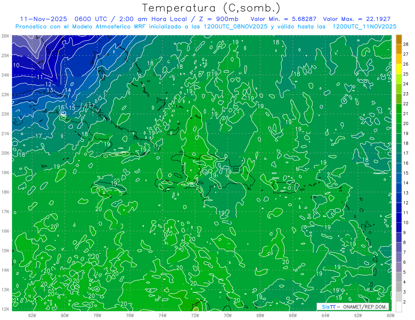
Task: Click latitude axis label "15N"
Action: click(5, 250)
